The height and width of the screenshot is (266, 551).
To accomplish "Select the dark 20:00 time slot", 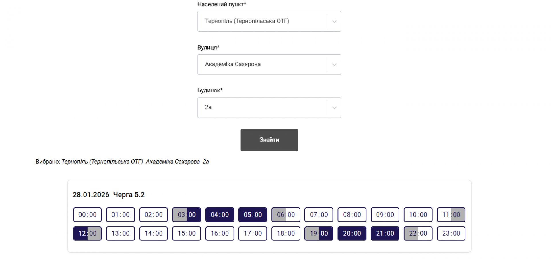I will click(352, 233).
